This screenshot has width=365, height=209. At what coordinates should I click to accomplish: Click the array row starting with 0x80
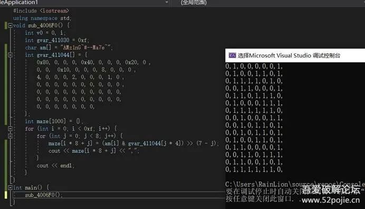(93, 62)
